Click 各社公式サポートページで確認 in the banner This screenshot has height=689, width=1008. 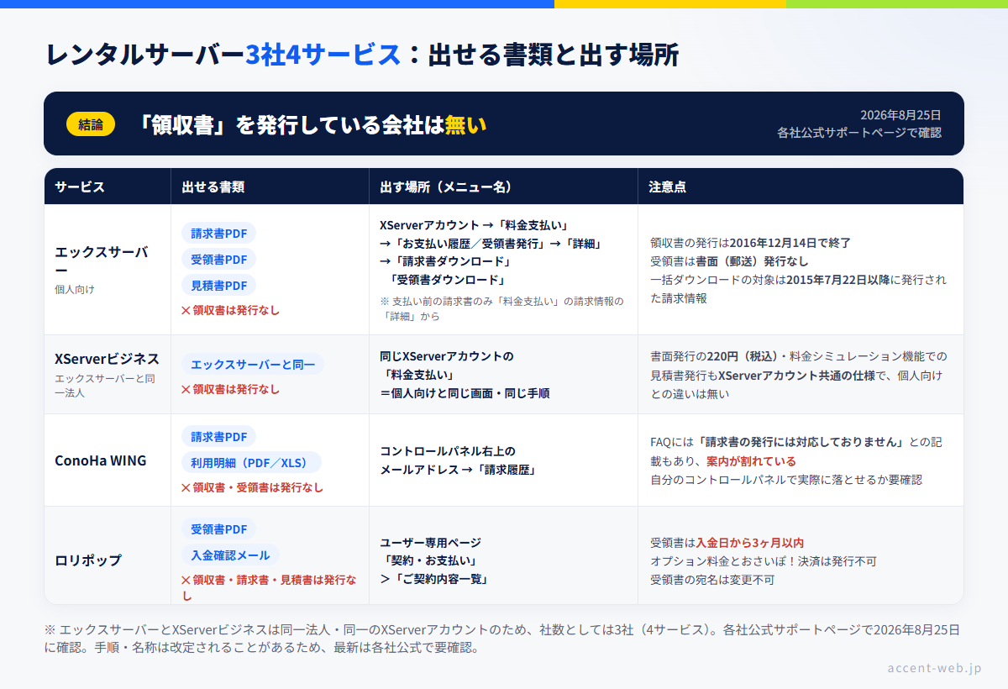pyautogui.click(x=859, y=133)
